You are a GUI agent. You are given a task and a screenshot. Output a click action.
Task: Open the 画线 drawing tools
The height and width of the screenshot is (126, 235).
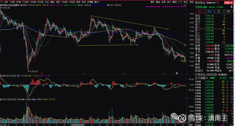click(x=174, y=2)
